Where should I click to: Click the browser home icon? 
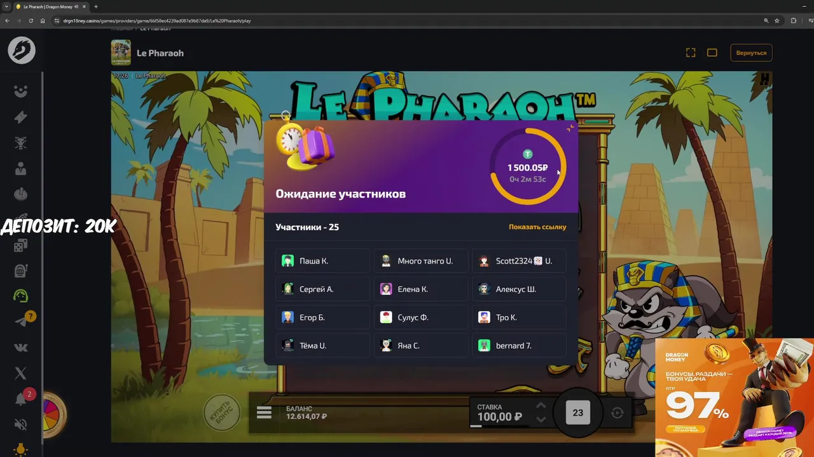pos(43,20)
